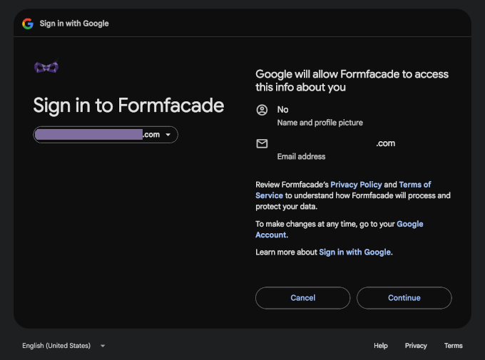Open the account email selector dropdown
The height and width of the screenshot is (360, 485).
(x=106, y=135)
